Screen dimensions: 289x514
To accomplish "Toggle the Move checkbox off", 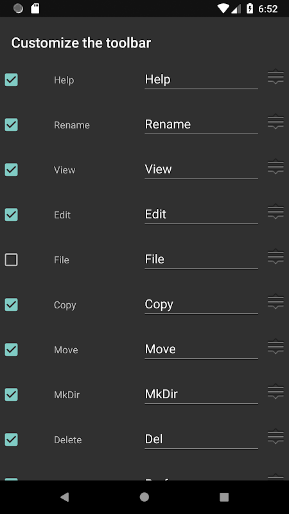I will (12, 350).
